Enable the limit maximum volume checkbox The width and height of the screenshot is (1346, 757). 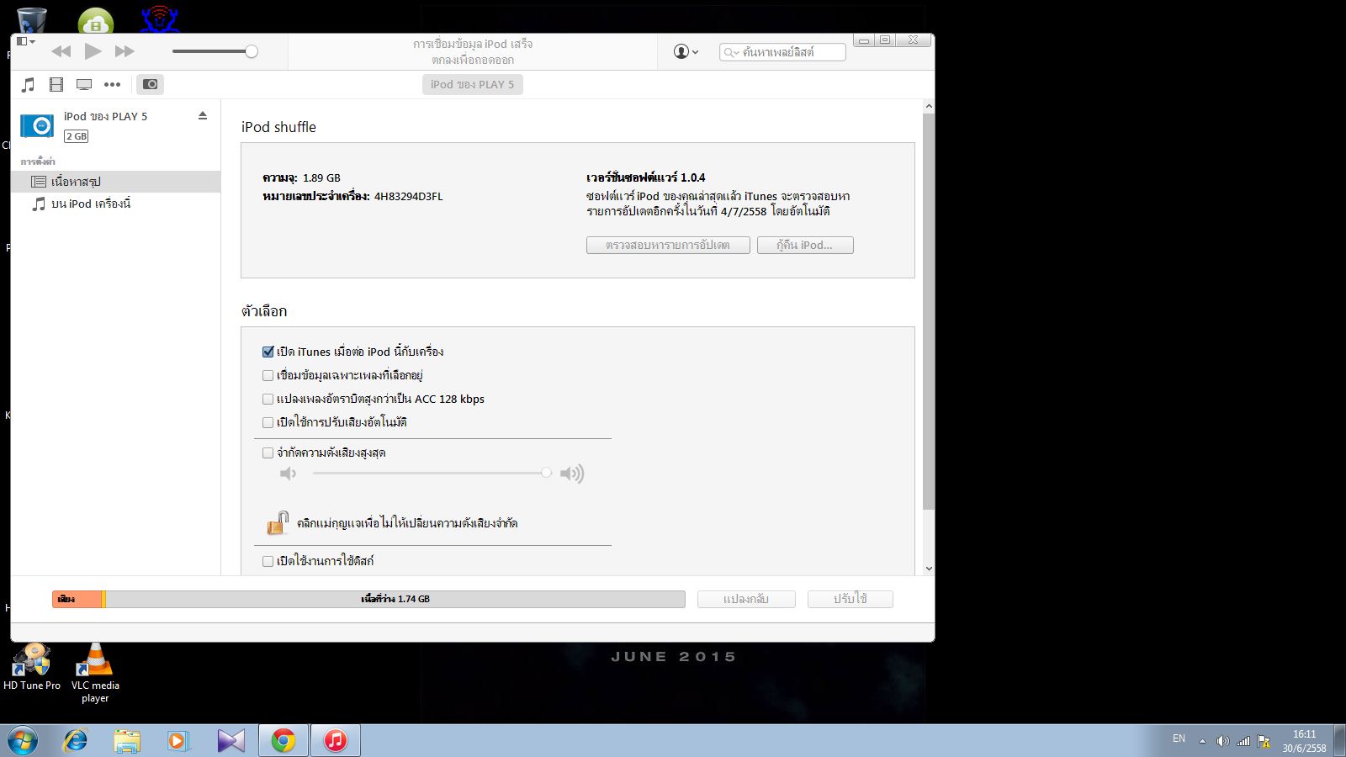point(268,453)
